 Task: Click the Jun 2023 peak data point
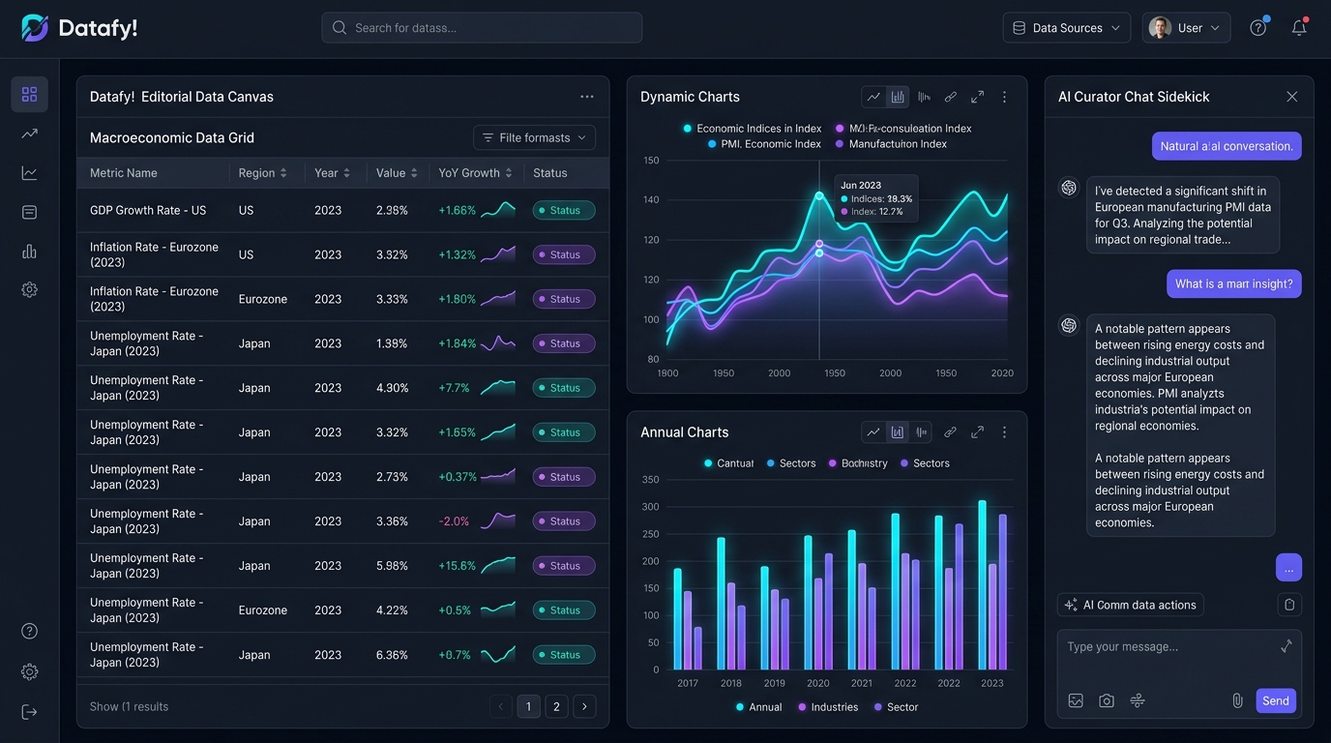(x=819, y=195)
